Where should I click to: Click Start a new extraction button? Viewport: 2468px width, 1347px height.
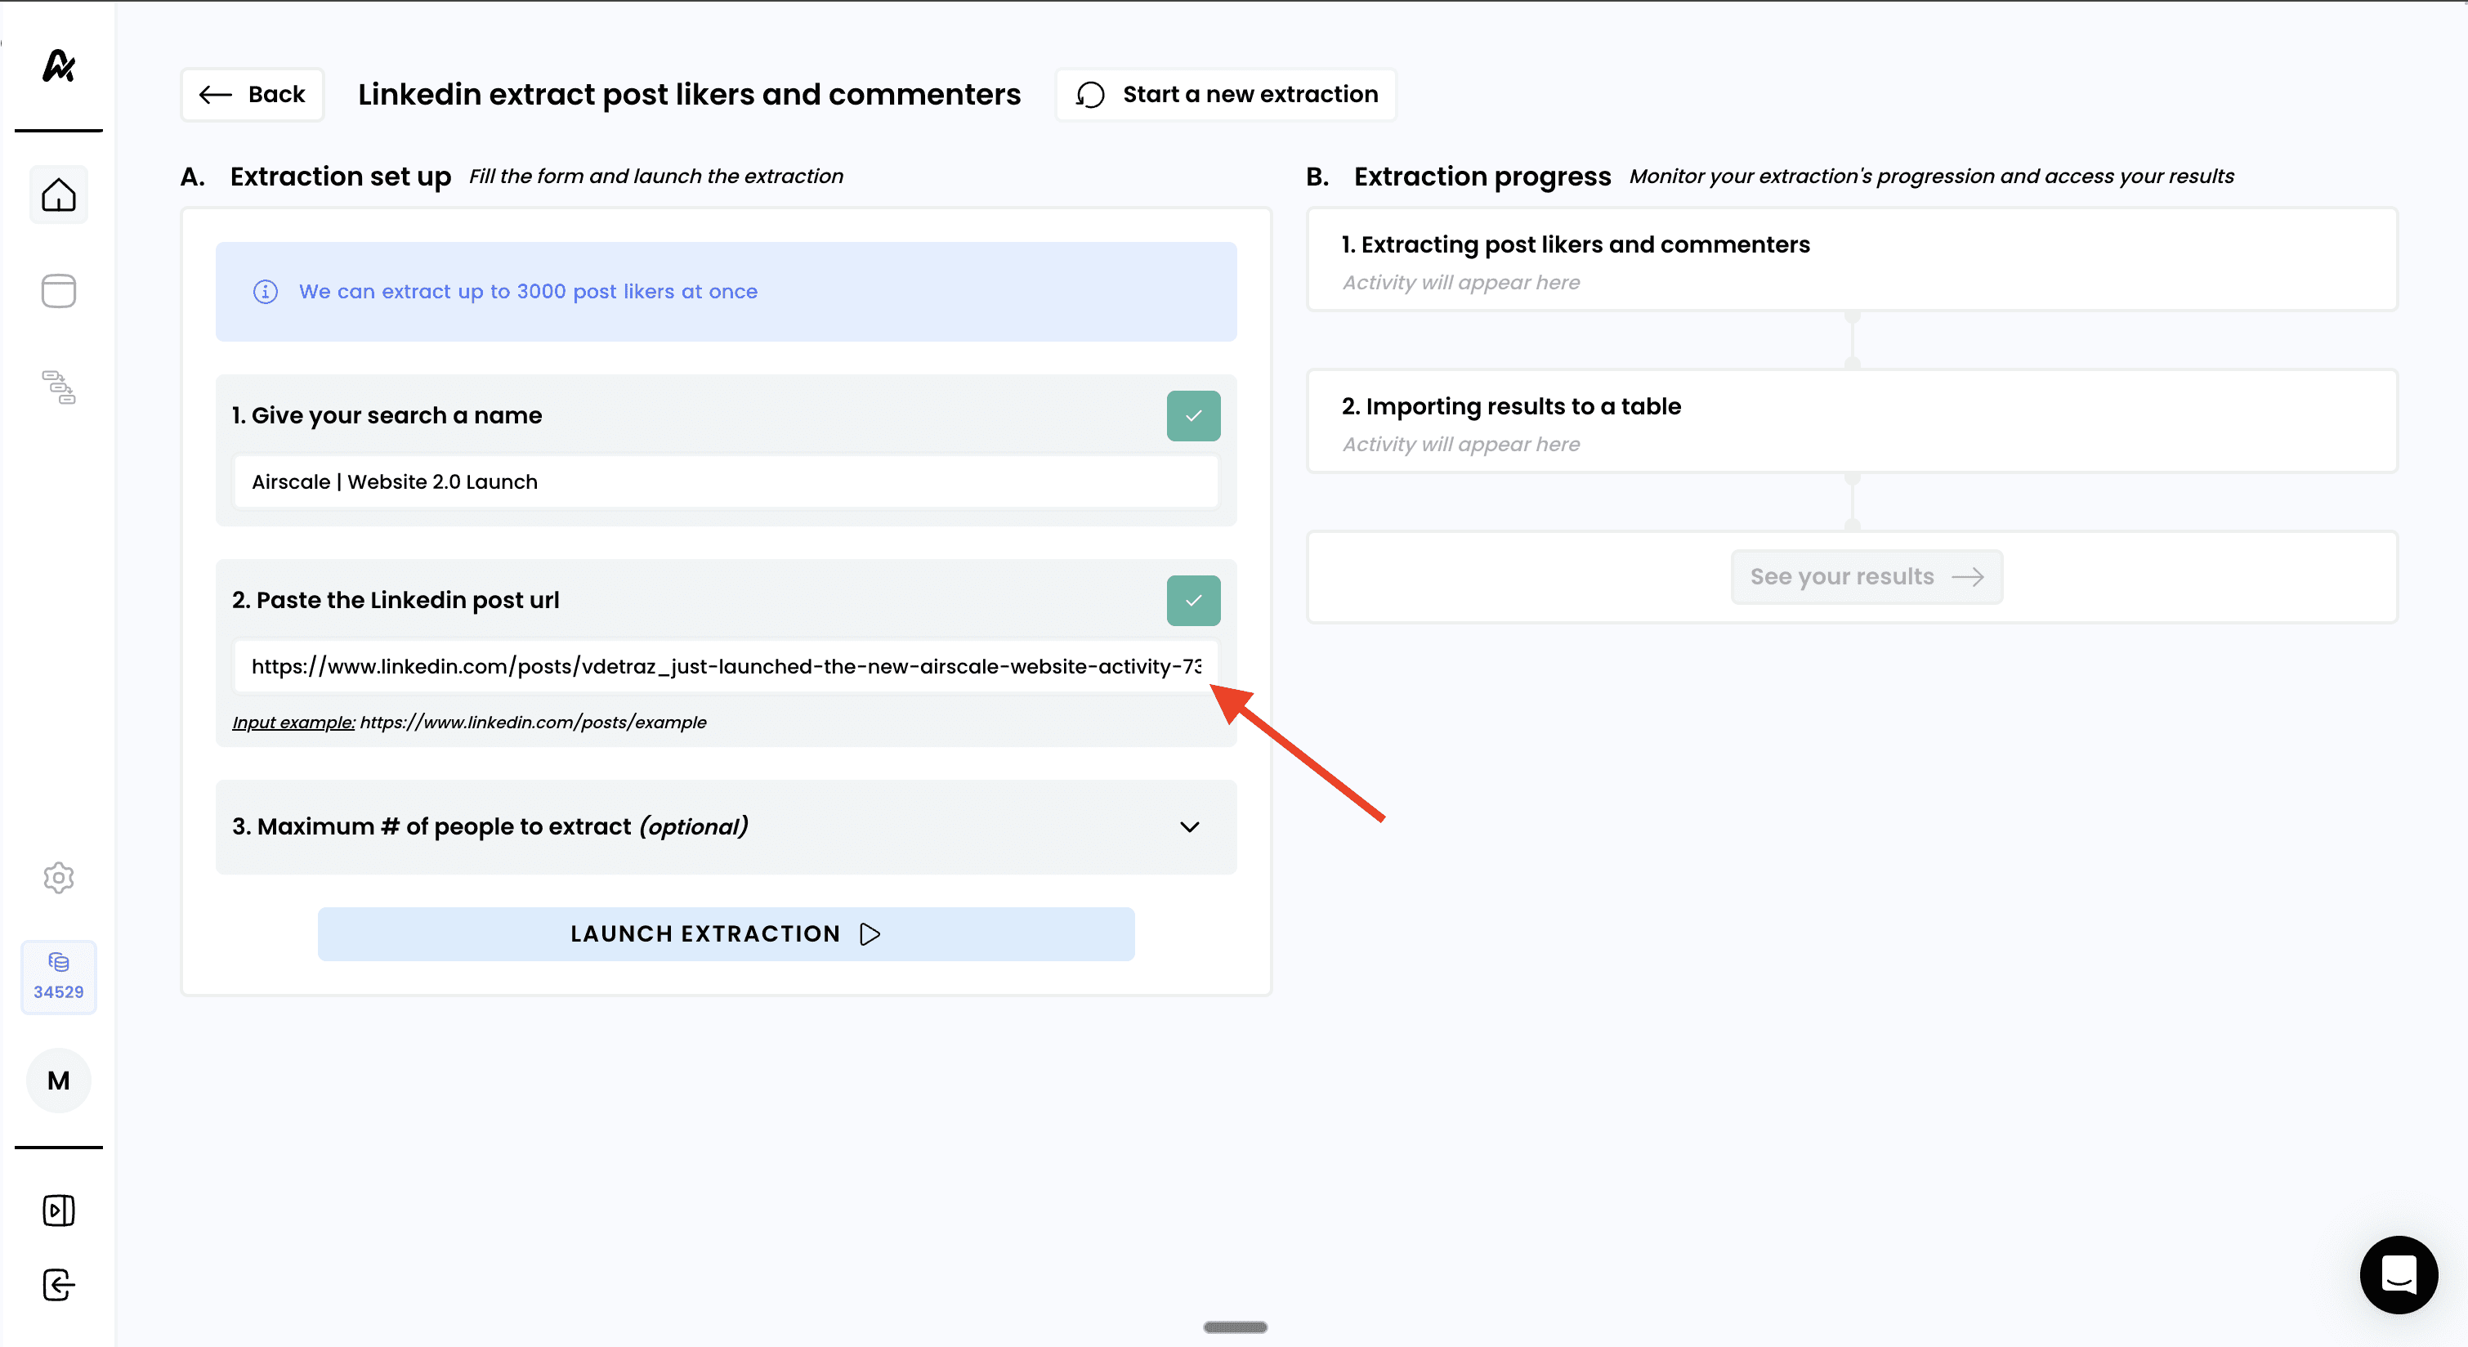pyautogui.click(x=1225, y=94)
